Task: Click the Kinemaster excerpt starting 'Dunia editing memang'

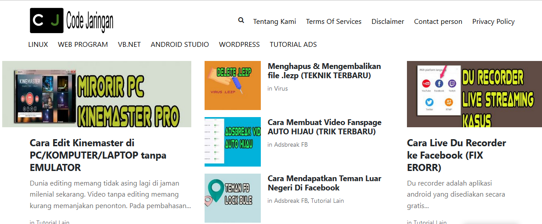Action: 110,194
